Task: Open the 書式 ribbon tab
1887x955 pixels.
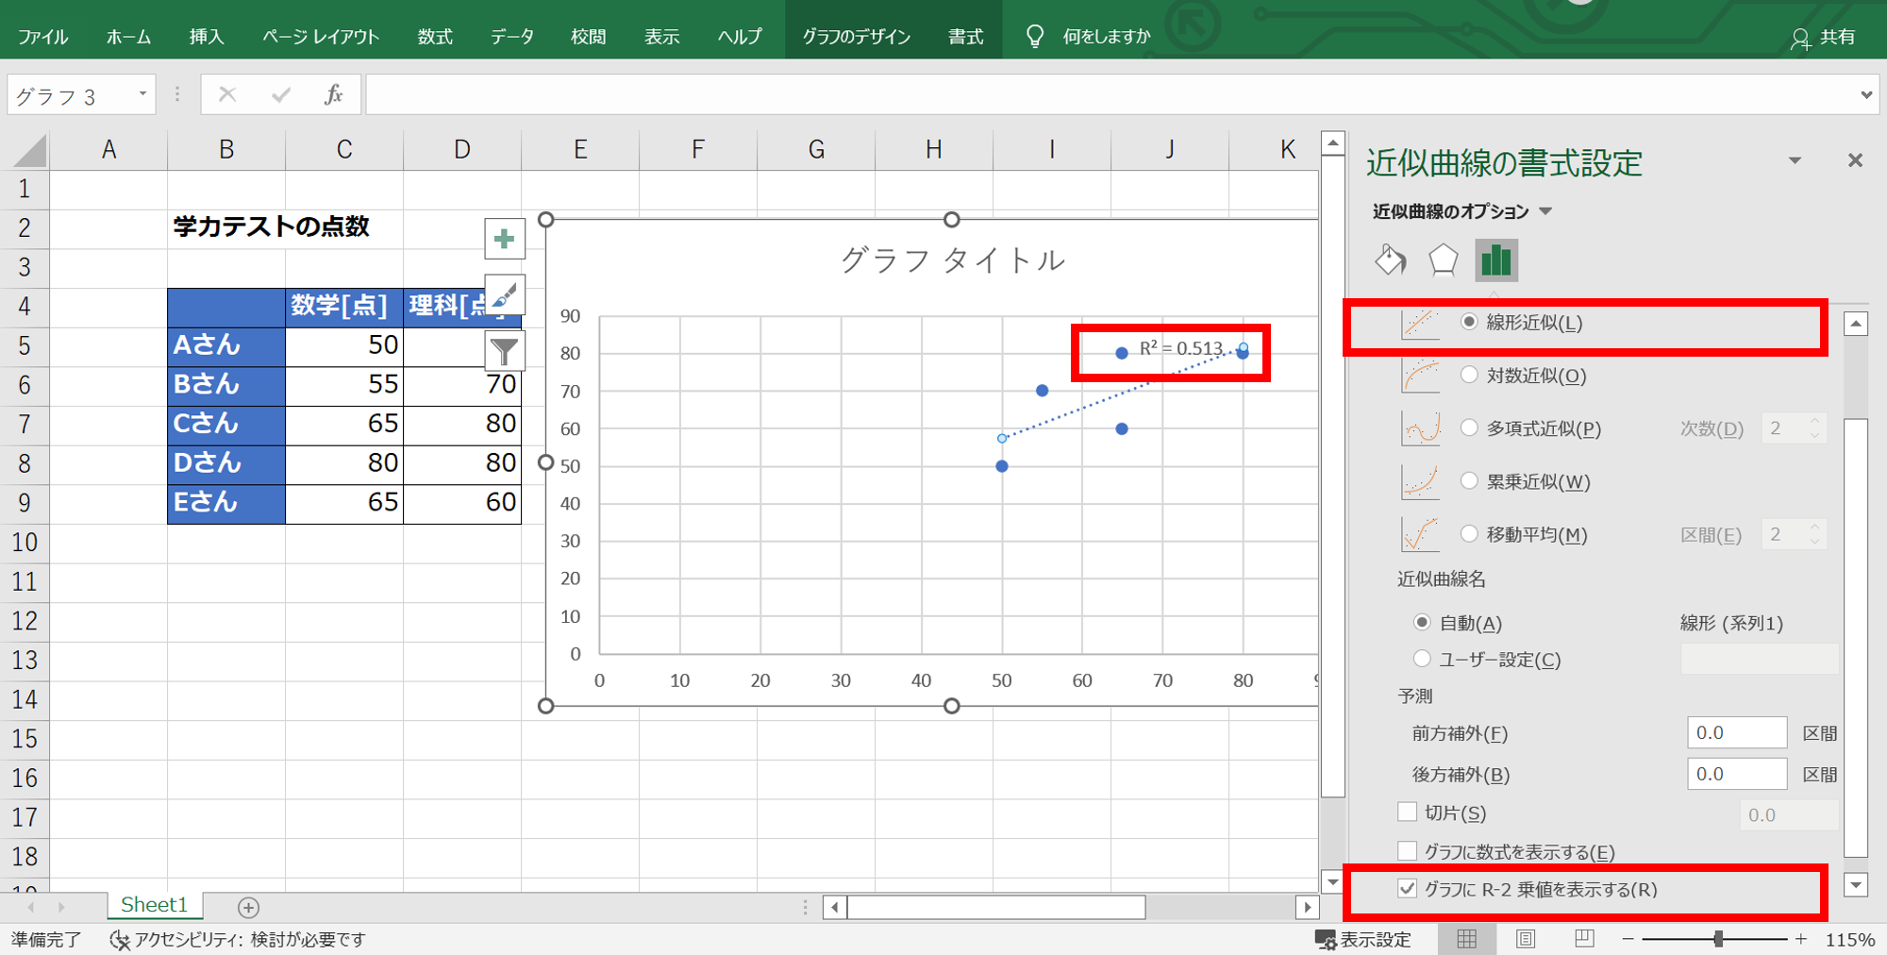Action: click(965, 37)
